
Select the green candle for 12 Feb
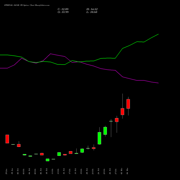point(59,154)
